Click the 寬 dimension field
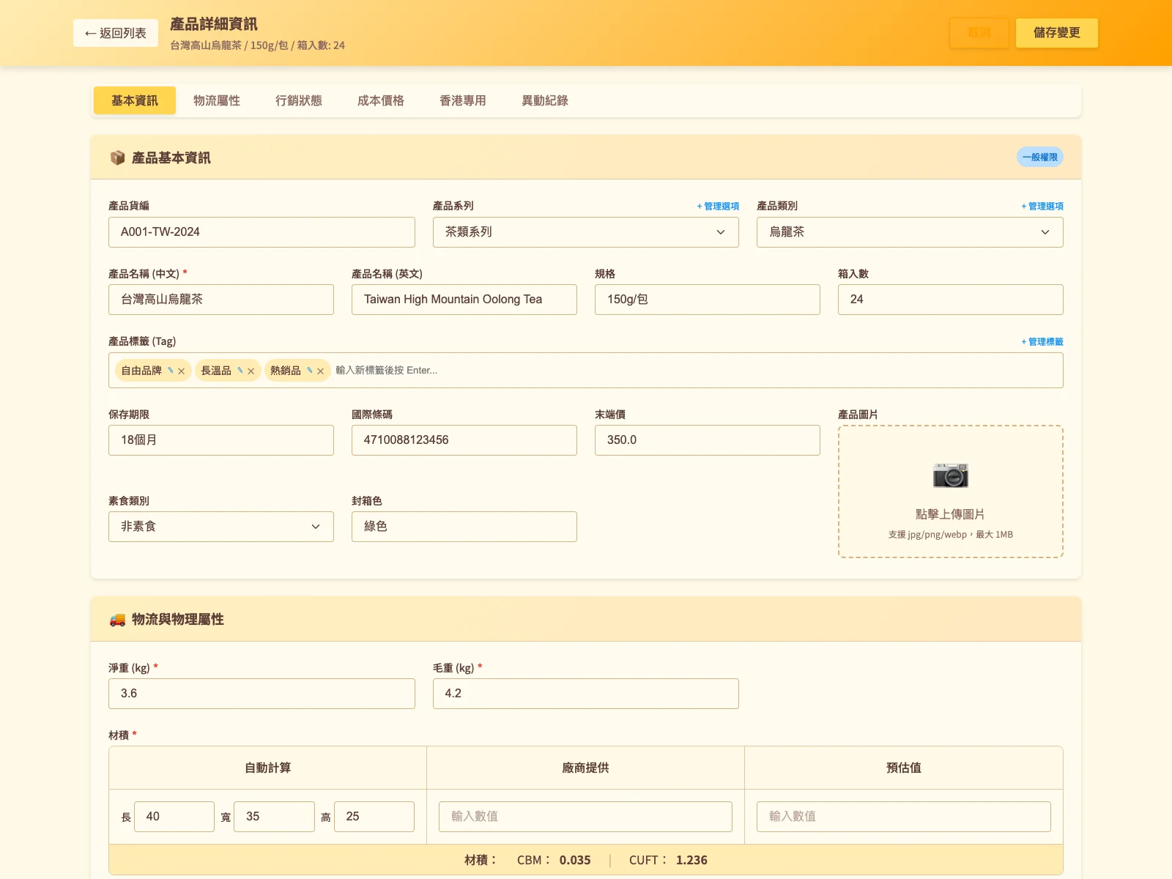The width and height of the screenshot is (1172, 879). coord(275,817)
